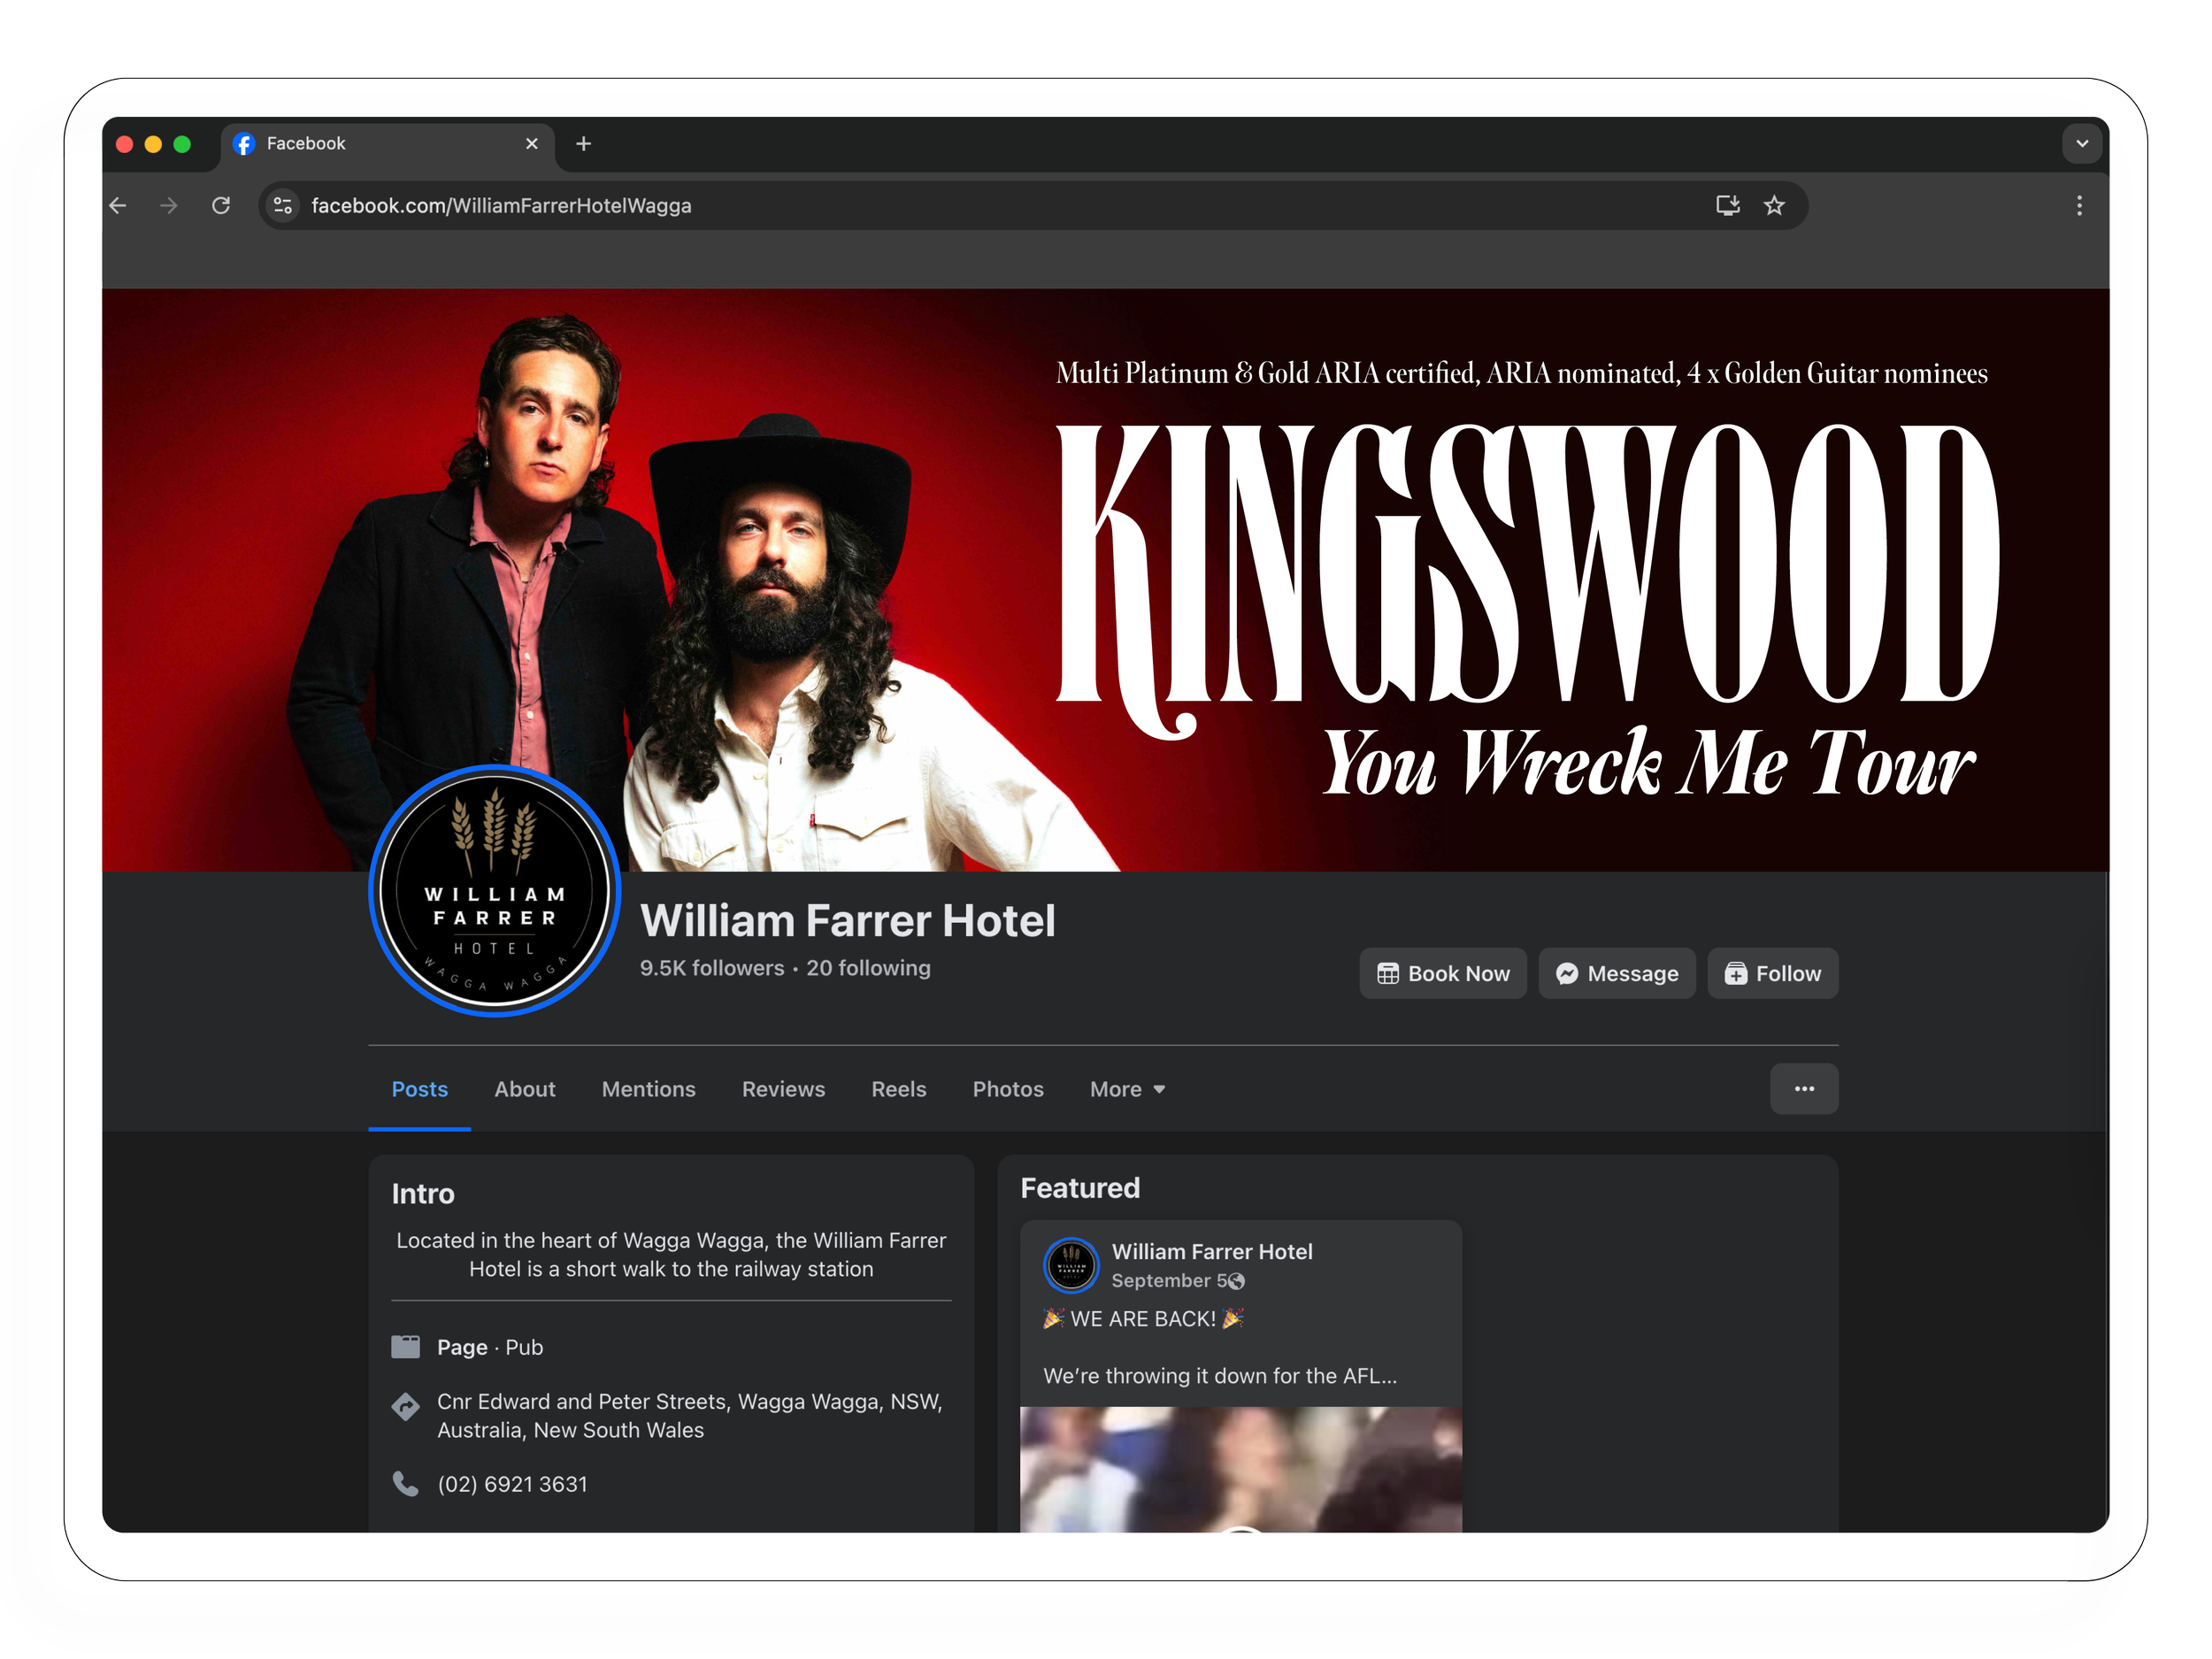Open the page options ellipsis button
The height and width of the screenshot is (1659, 2212).
[1804, 1089]
